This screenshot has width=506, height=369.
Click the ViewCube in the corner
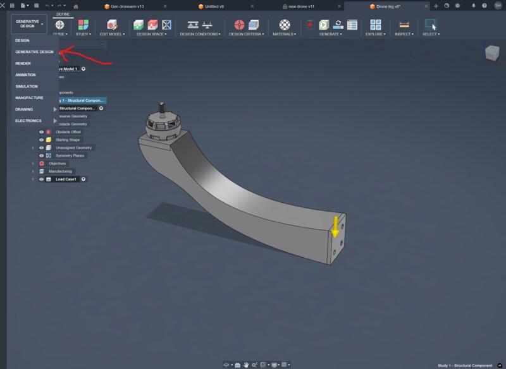(x=492, y=53)
